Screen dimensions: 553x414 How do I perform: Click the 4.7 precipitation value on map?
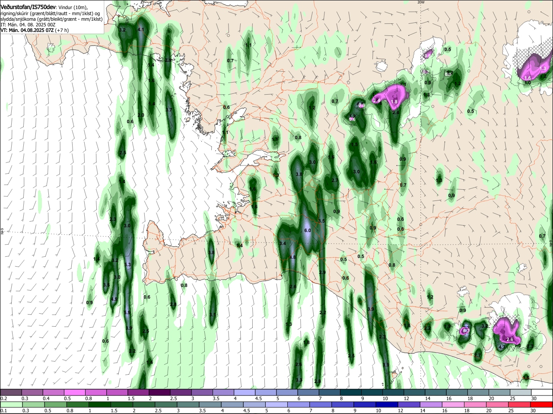pyautogui.click(x=502, y=347)
